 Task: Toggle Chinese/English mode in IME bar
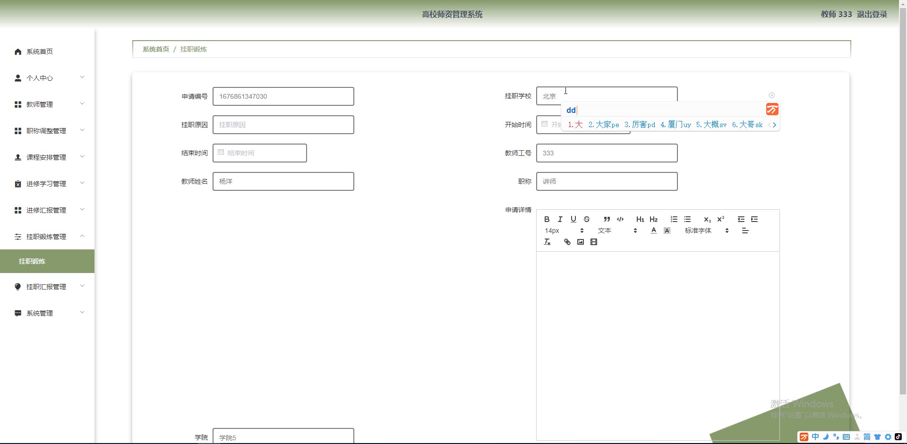(815, 437)
